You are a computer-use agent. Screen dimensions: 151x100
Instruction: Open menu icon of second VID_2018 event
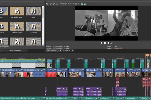44,70
